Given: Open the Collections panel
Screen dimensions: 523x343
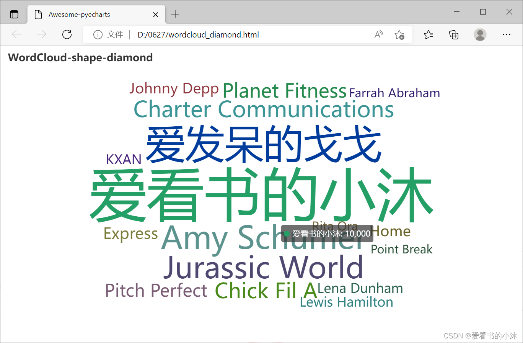Looking at the screenshot, I should pyautogui.click(x=454, y=35).
